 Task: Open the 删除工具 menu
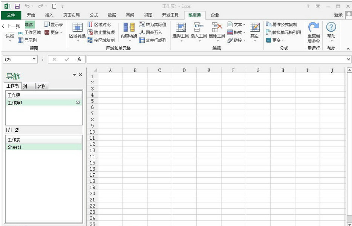point(217,32)
